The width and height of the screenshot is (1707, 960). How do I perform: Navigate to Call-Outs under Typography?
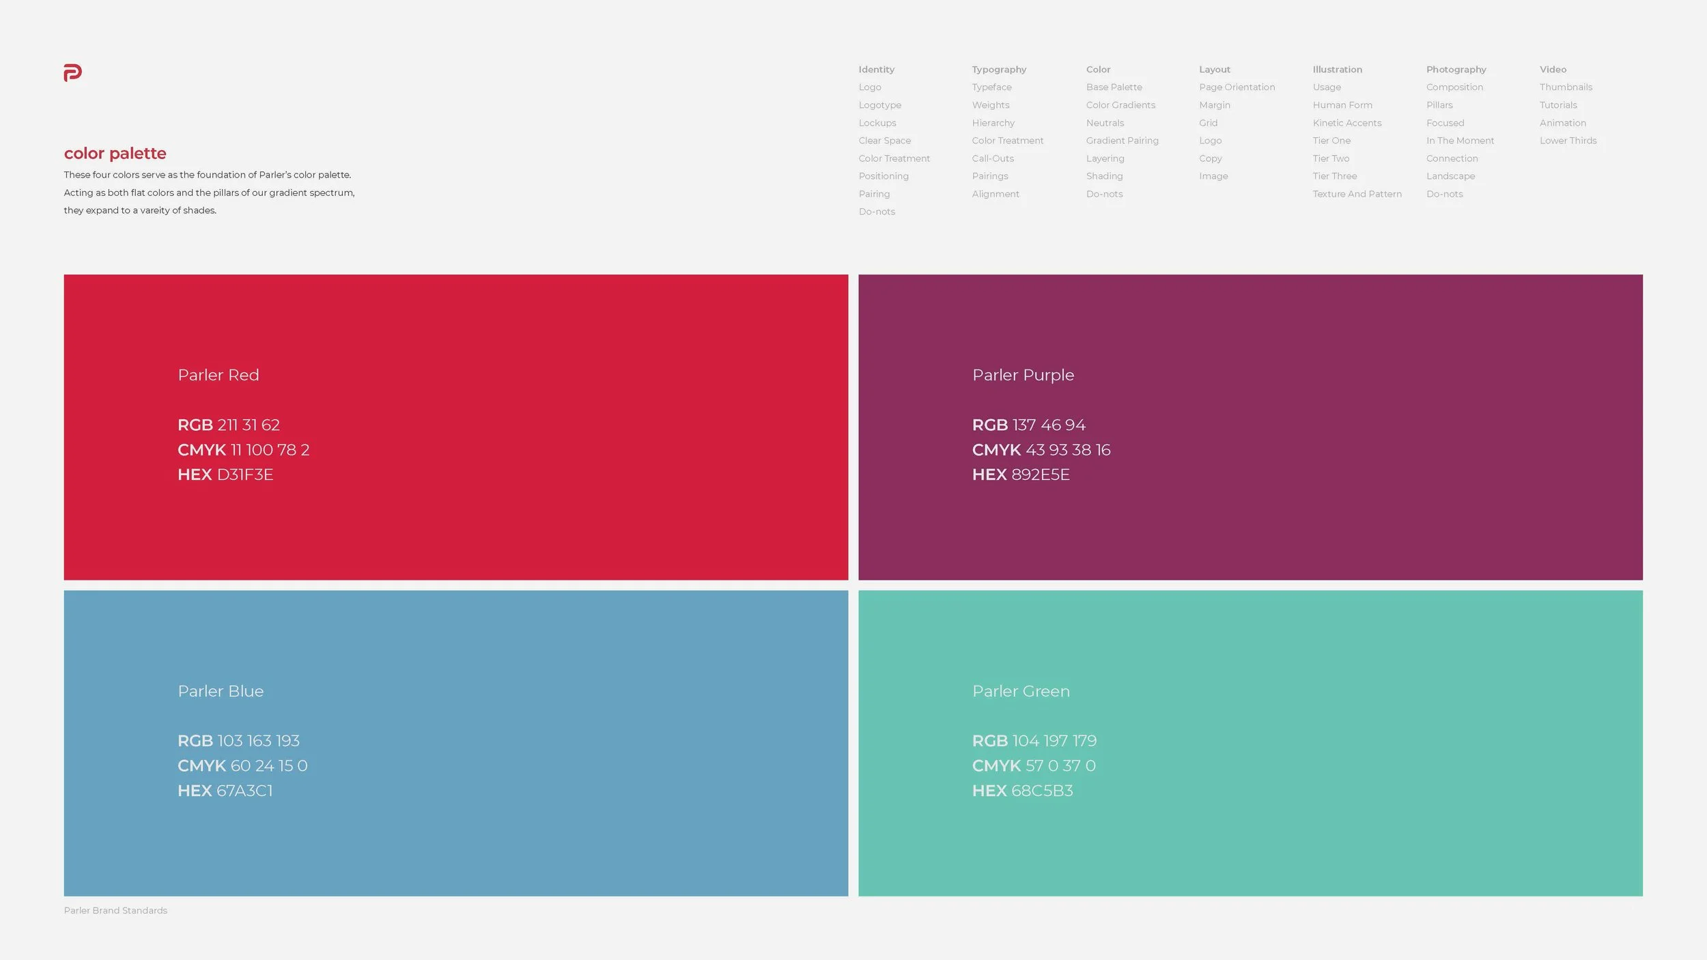tap(993, 158)
